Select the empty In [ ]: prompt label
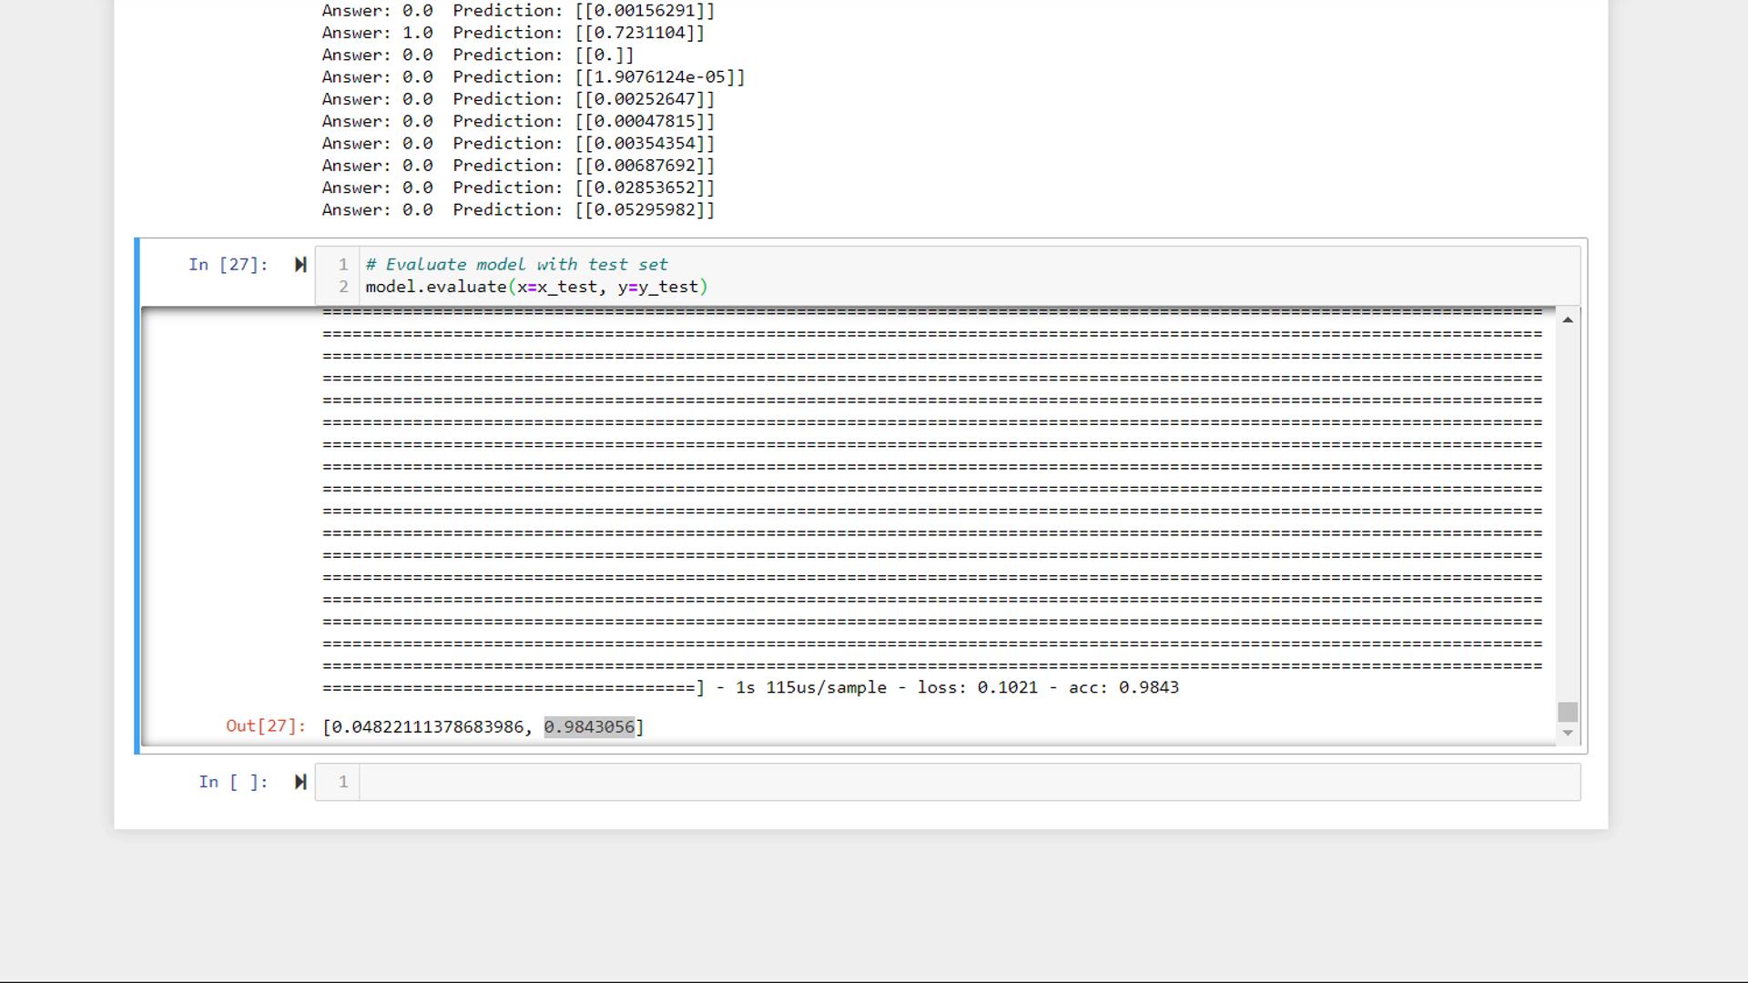Screen dimensions: 1748x983 [x=233, y=782]
